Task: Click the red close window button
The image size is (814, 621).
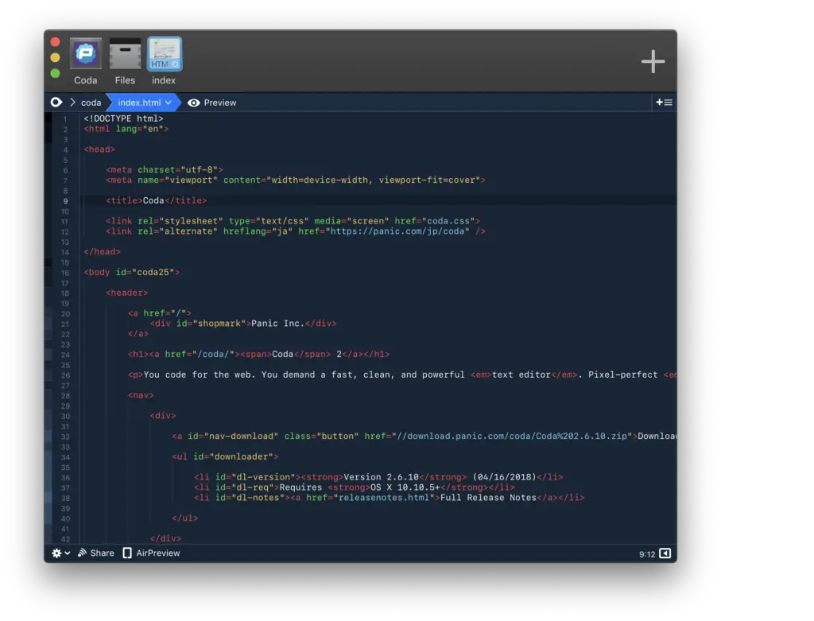Action: click(x=55, y=42)
